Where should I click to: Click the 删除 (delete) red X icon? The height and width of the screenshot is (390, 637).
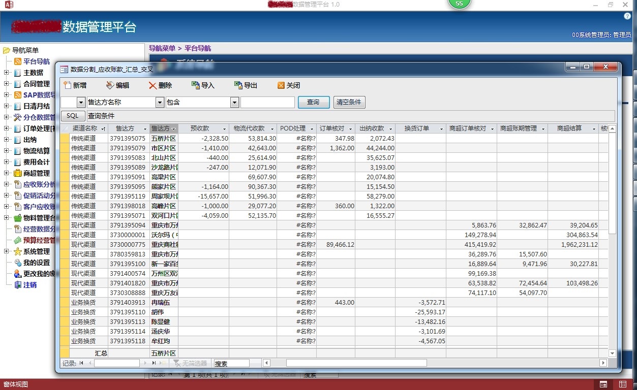coord(153,85)
